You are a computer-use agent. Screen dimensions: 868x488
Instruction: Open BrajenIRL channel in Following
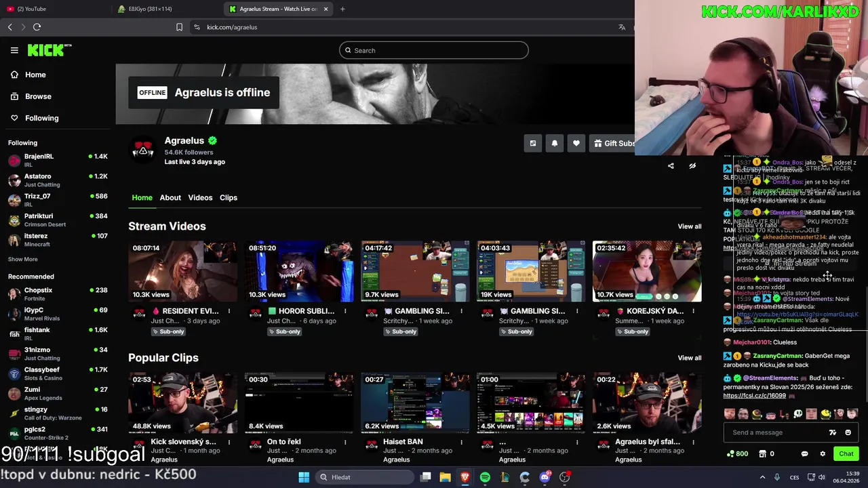(58, 161)
